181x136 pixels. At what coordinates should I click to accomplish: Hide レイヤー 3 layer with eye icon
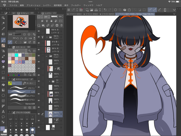click(x=39, y=31)
